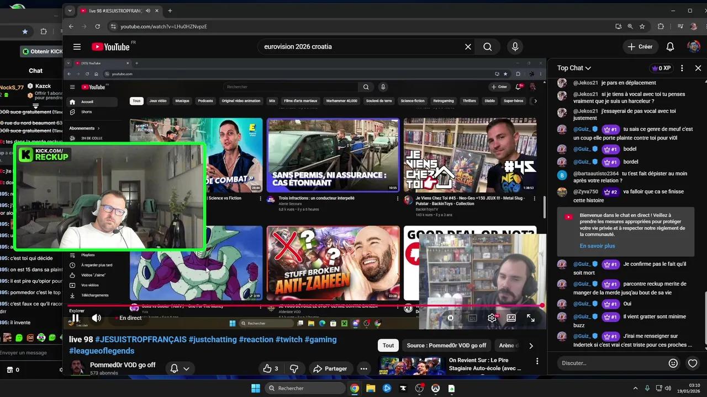Open 'On Revient Sur' video thumbnail

pos(411,366)
